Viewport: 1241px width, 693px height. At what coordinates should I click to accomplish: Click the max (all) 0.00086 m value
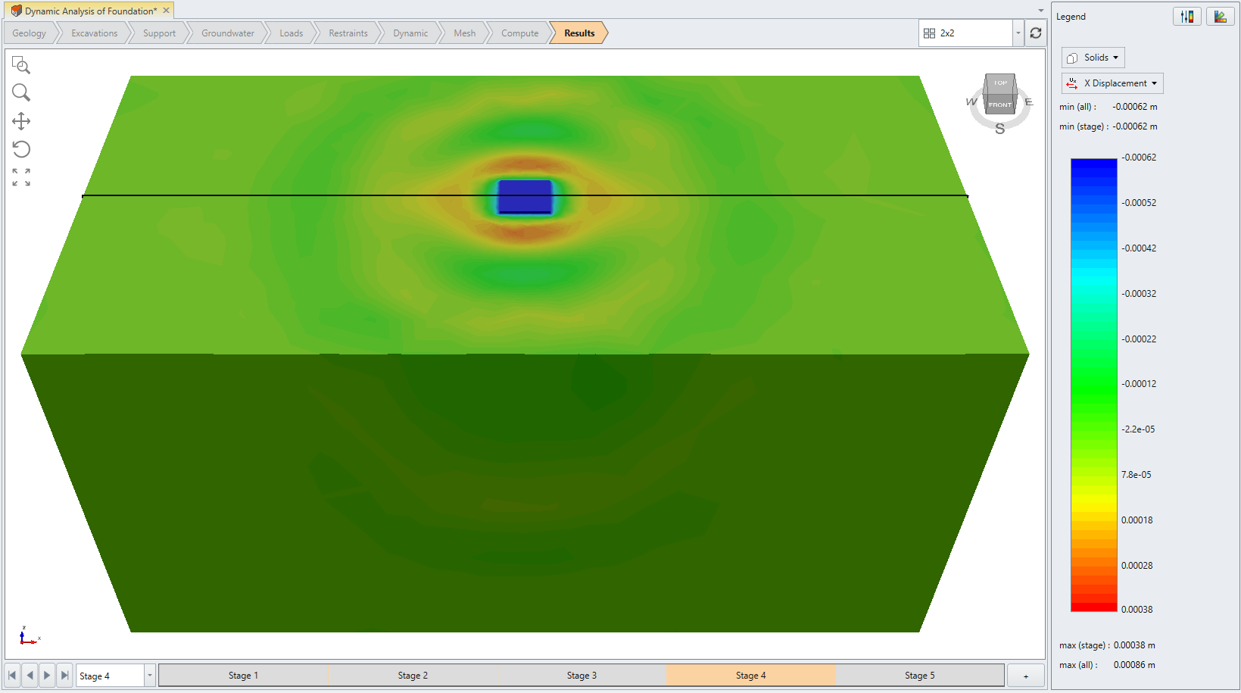[1134, 665]
